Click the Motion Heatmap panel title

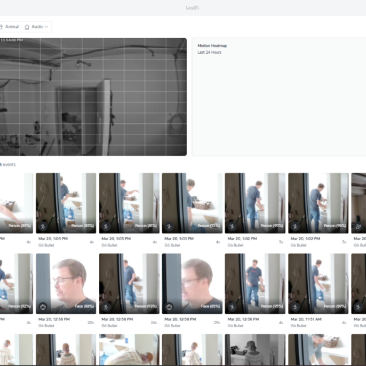(x=212, y=46)
